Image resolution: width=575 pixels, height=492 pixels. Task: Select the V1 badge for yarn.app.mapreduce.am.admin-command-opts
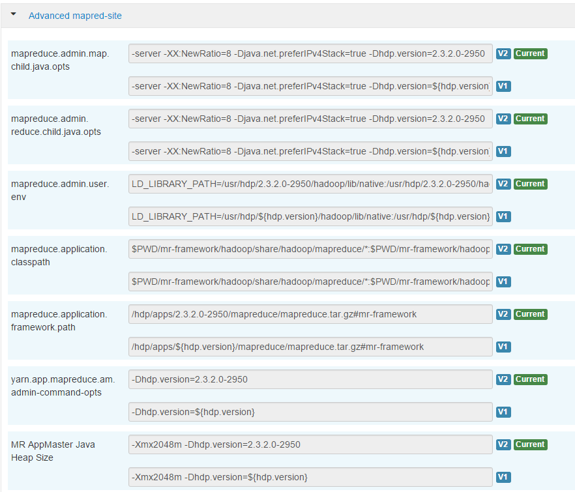503,412
